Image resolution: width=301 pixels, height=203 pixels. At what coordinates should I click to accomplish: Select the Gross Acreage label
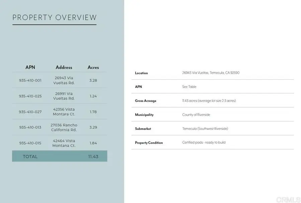(x=145, y=101)
